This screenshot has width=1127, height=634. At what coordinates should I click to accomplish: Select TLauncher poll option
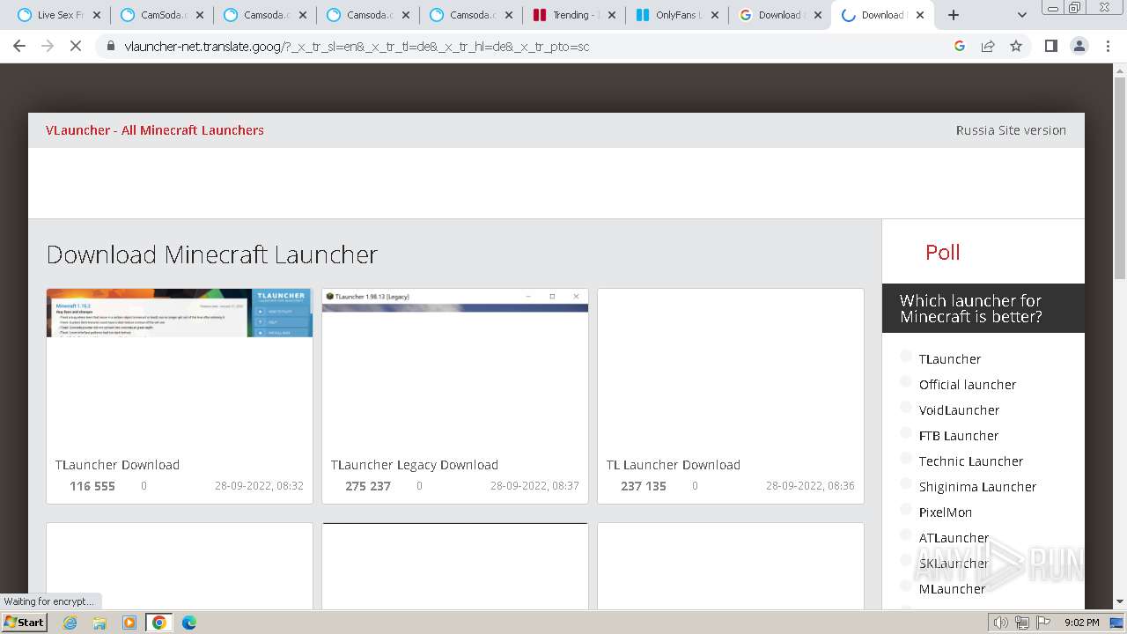[906, 357]
